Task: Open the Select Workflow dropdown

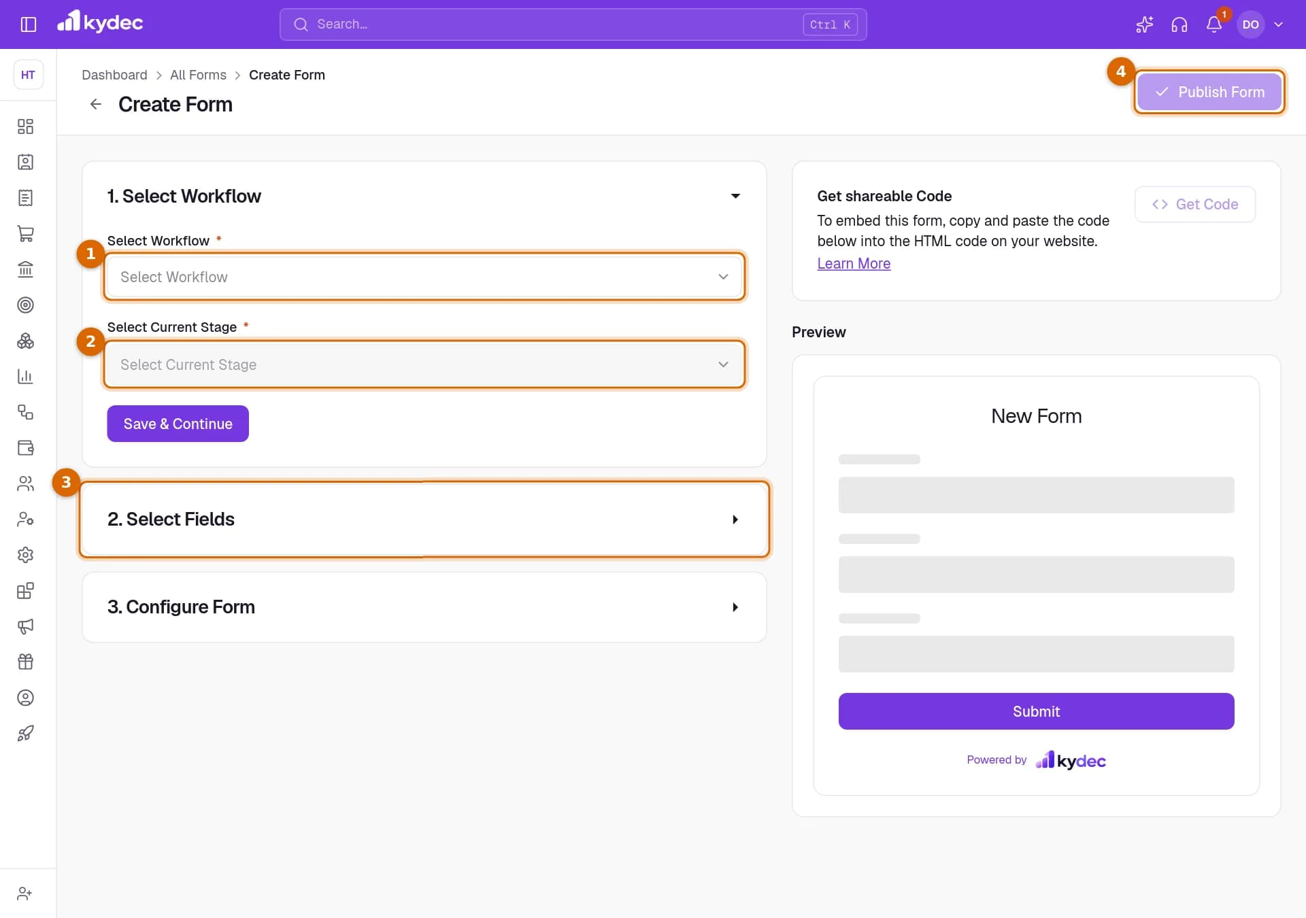Action: click(424, 277)
